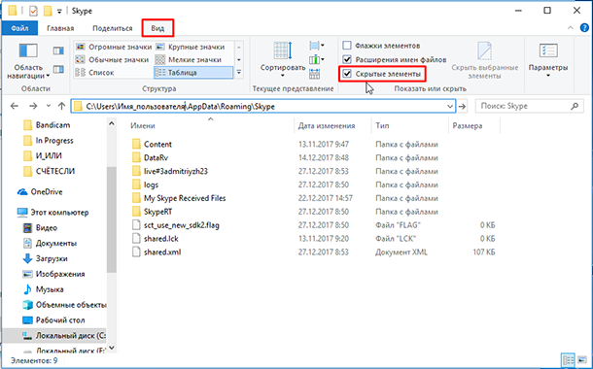Select My Skype Received Files folder

point(185,198)
